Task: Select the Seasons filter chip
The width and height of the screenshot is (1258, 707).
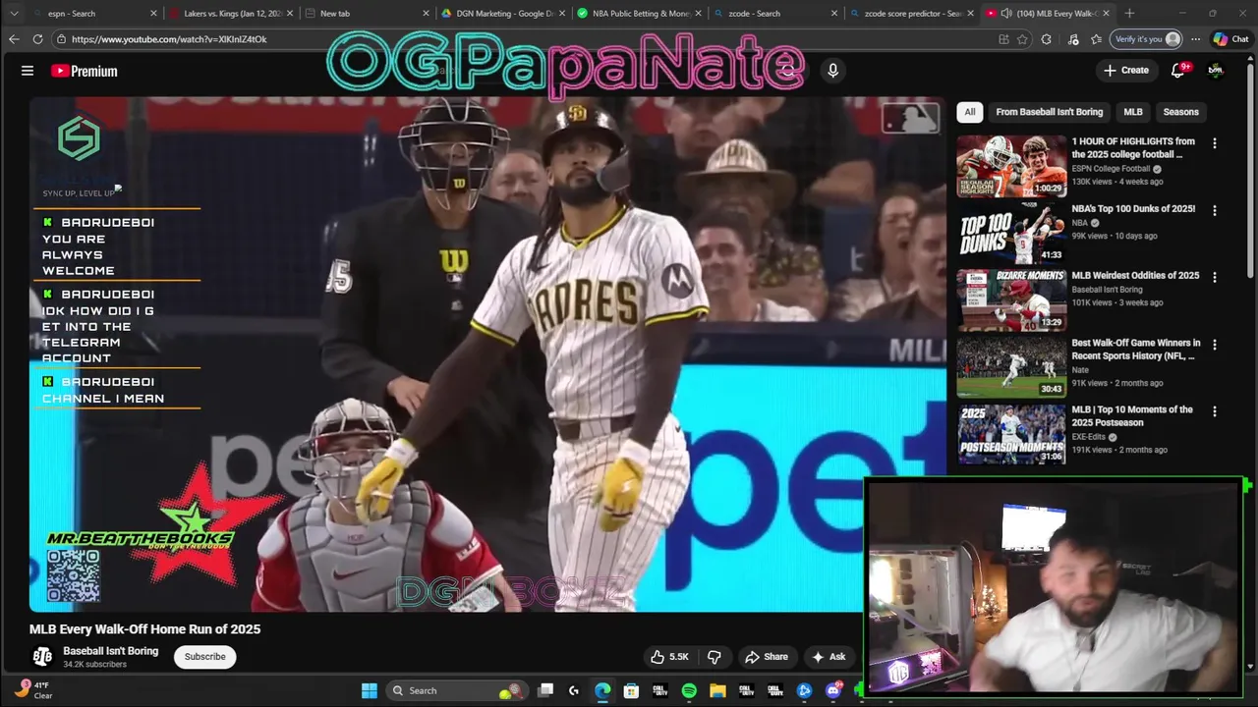Action: coord(1180,112)
